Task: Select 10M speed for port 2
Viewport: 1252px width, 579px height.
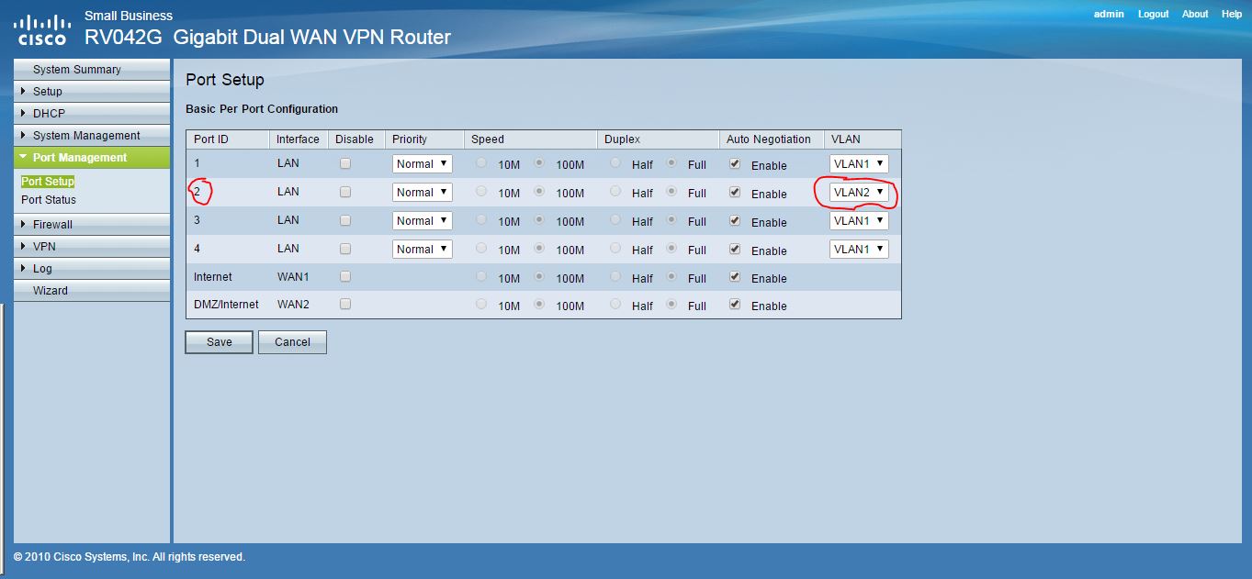Action: (x=481, y=192)
